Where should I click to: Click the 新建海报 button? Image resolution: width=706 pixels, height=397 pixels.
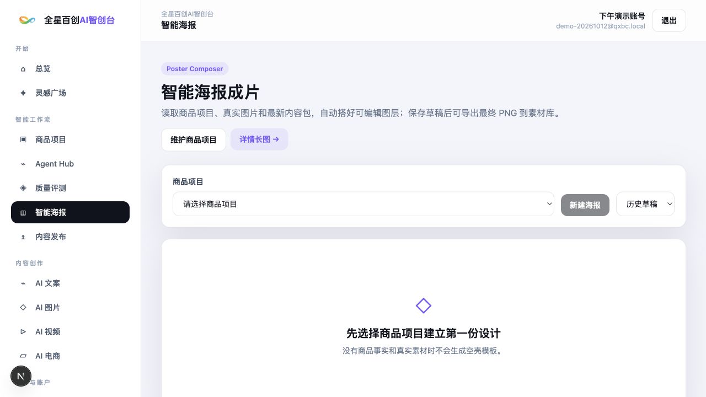pos(585,205)
